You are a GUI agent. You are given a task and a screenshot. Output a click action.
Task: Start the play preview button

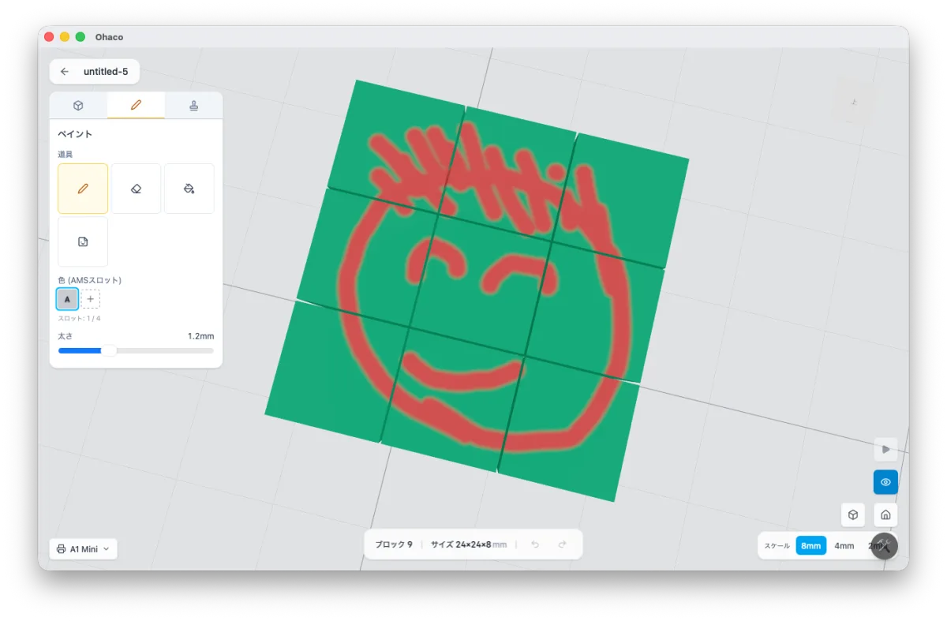coord(885,449)
